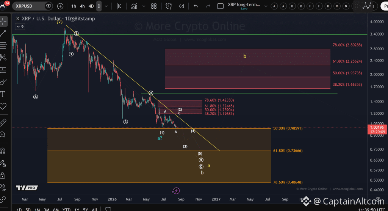Activate the zoom-in magnifier tool
The width and height of the screenshot is (388, 211).
pyautogui.click(x=3, y=135)
